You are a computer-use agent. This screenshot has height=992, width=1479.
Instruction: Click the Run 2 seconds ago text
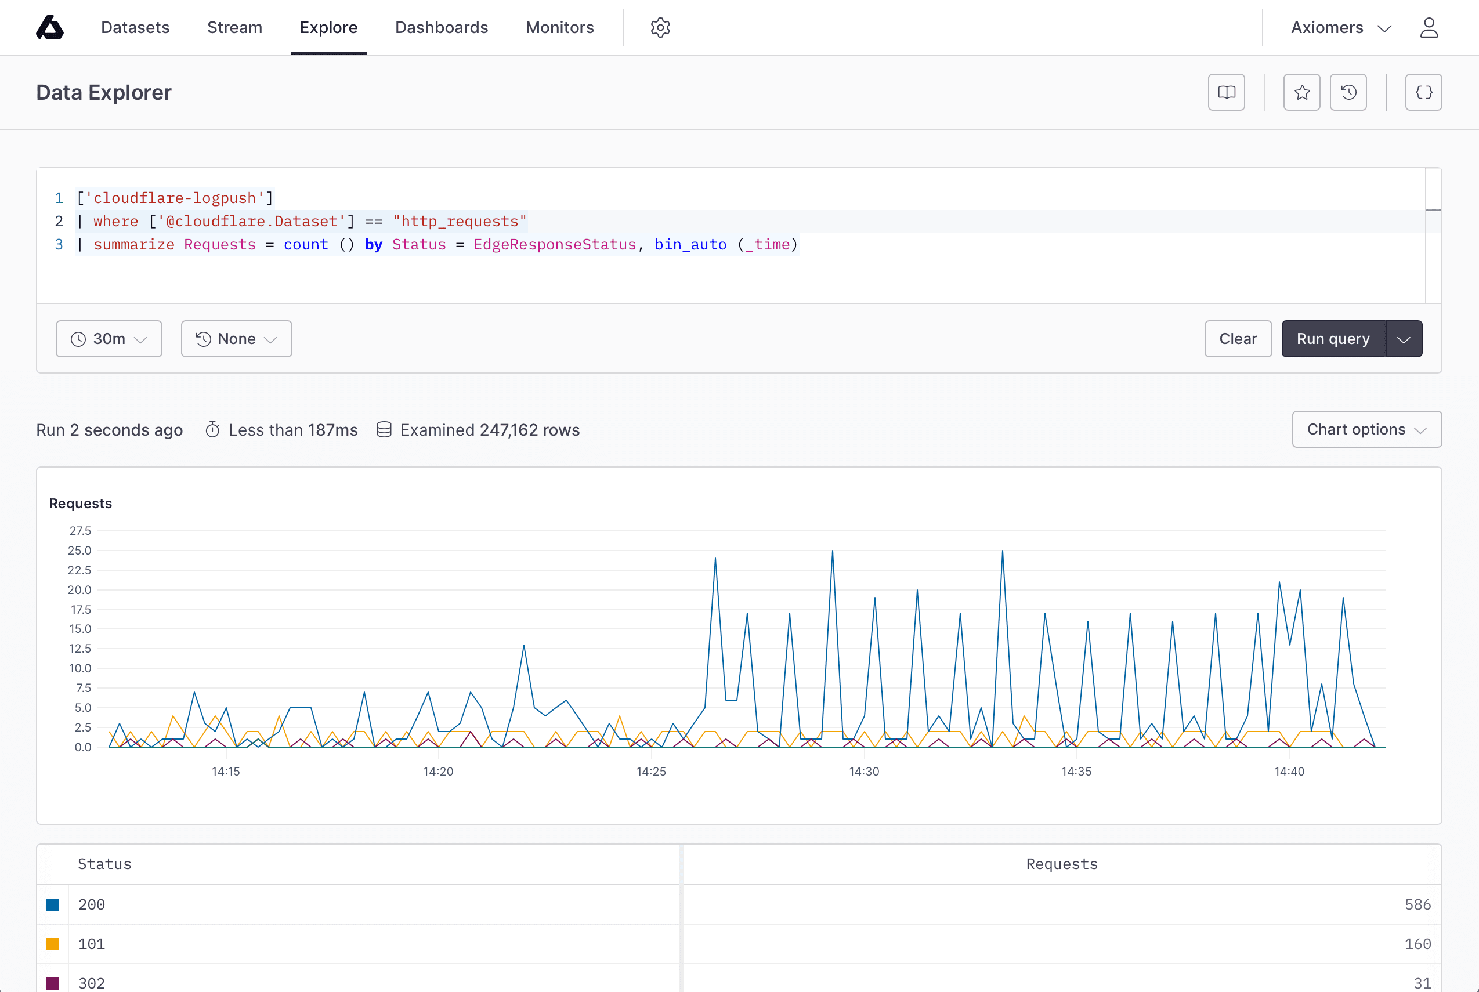[110, 429]
